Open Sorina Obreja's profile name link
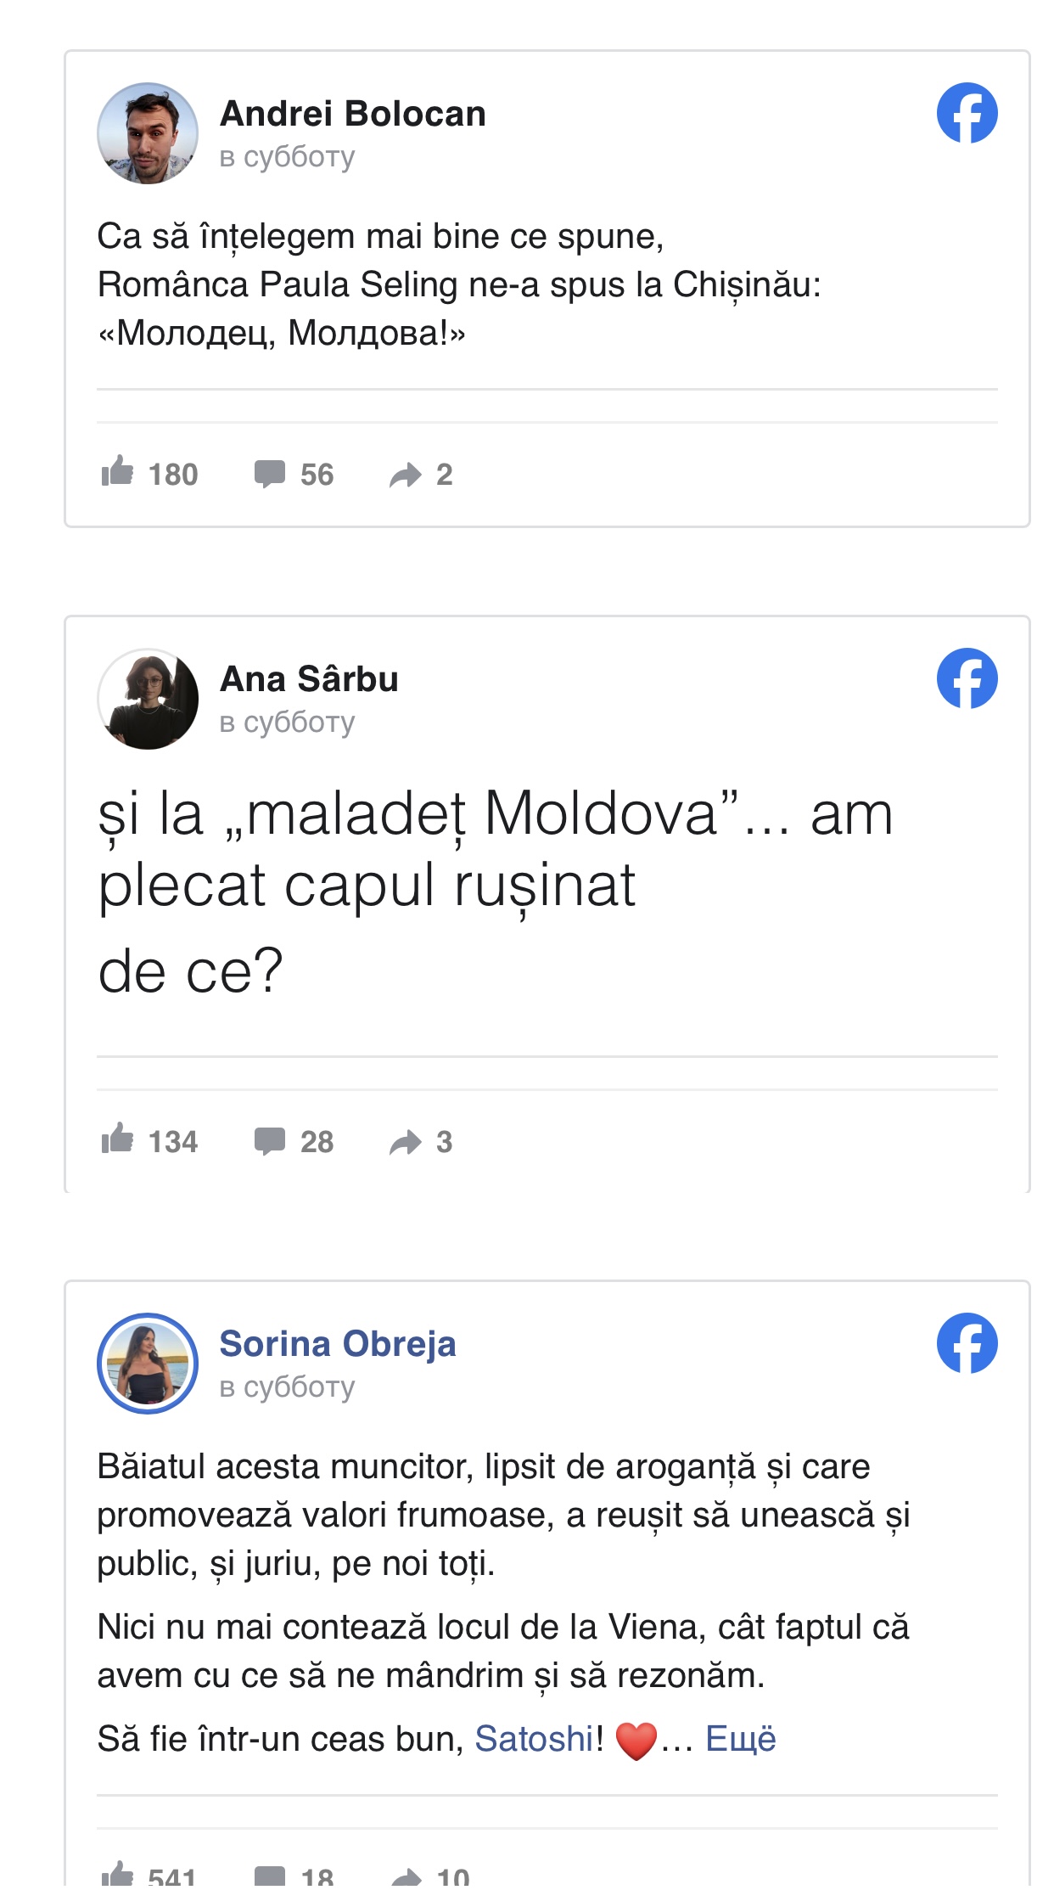This screenshot has height=1890, width=1054. pyautogui.click(x=338, y=1344)
